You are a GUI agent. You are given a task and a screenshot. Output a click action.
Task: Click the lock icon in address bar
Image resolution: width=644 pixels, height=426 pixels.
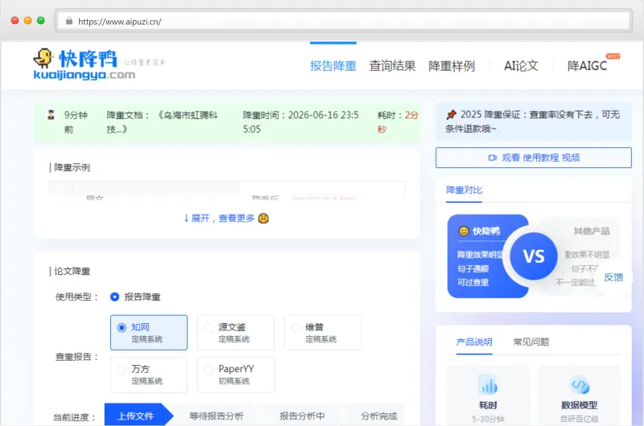pos(69,21)
